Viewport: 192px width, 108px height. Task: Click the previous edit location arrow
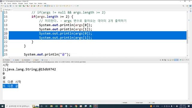tap(64, 6)
